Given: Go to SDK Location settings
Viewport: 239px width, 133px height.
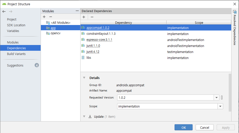Looking at the screenshot, I should coord(16,25).
